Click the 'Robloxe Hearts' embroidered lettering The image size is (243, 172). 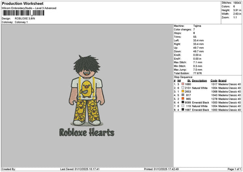(x=87, y=132)
